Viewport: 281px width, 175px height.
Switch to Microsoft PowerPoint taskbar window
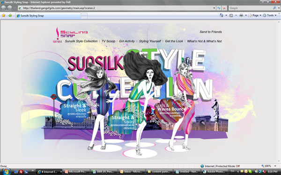tap(76, 172)
